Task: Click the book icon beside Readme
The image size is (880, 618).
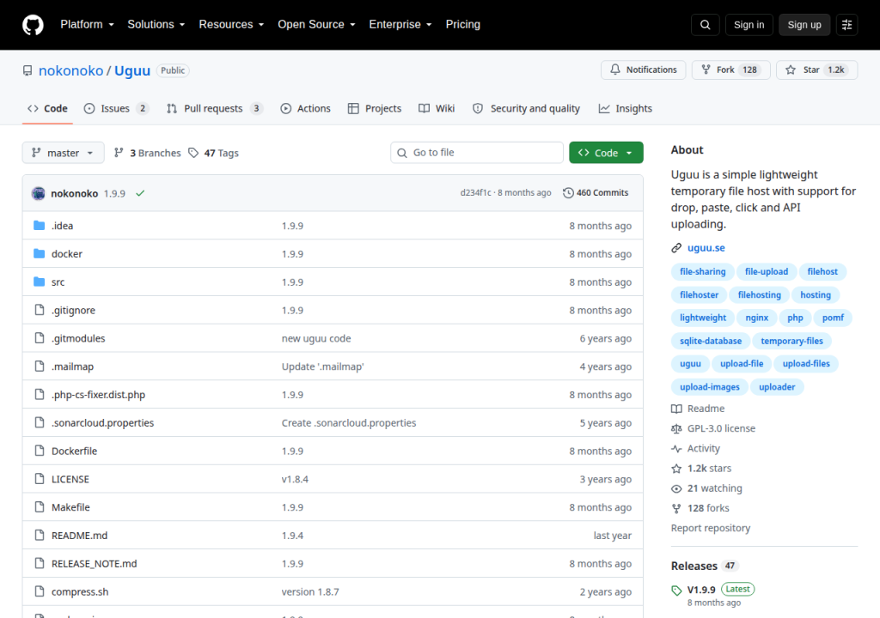Action: (x=676, y=409)
